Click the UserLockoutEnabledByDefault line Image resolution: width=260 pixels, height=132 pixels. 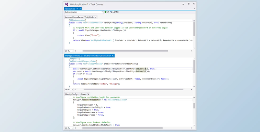[96, 125]
